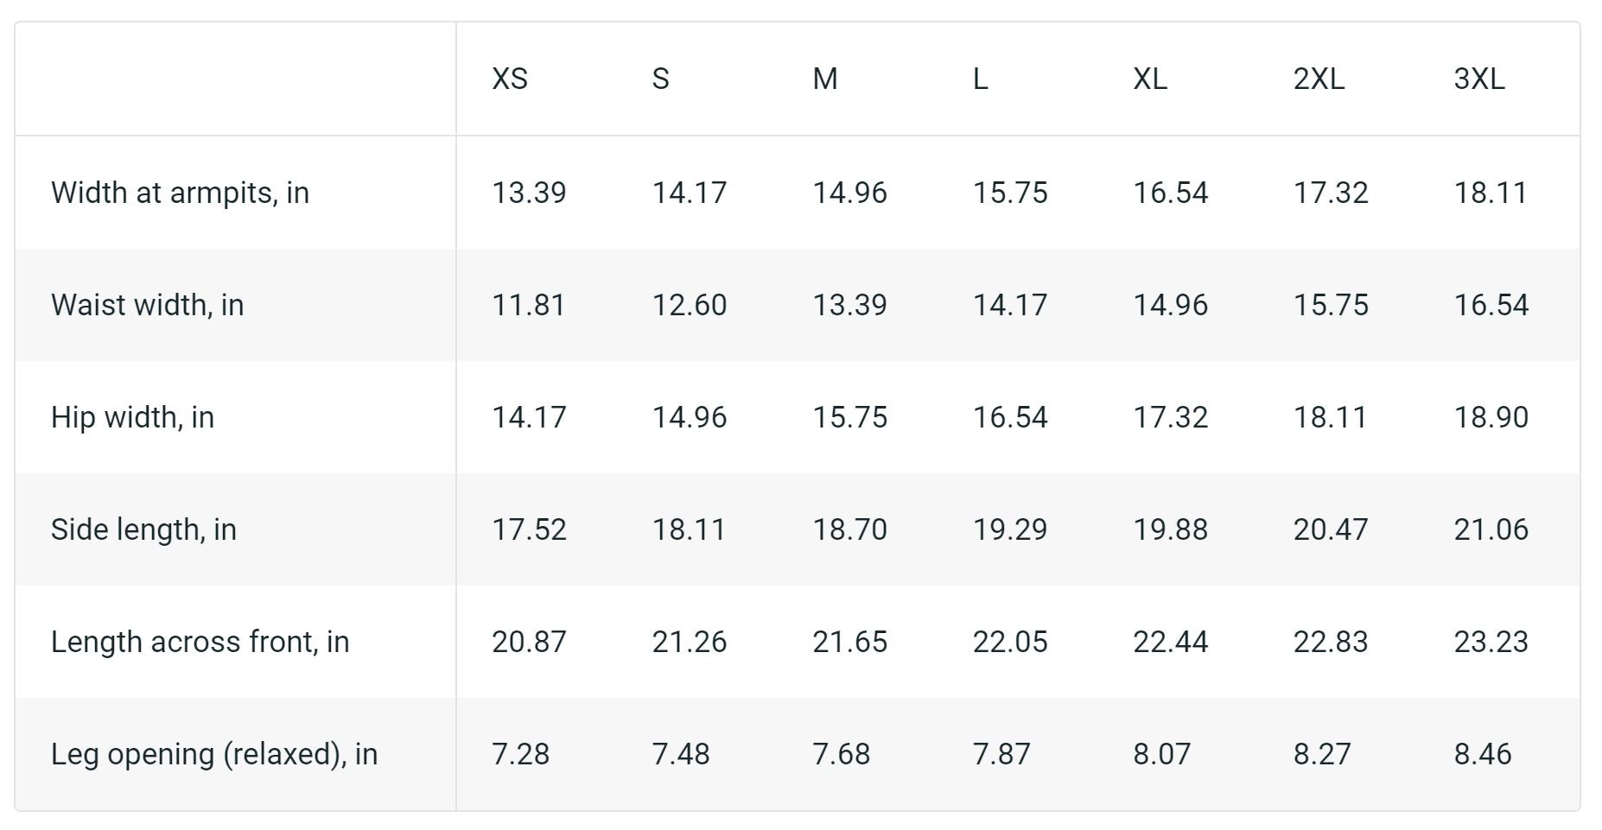Click the 3XL side length value 21.06
This screenshot has height=830, width=1602.
(x=1491, y=529)
